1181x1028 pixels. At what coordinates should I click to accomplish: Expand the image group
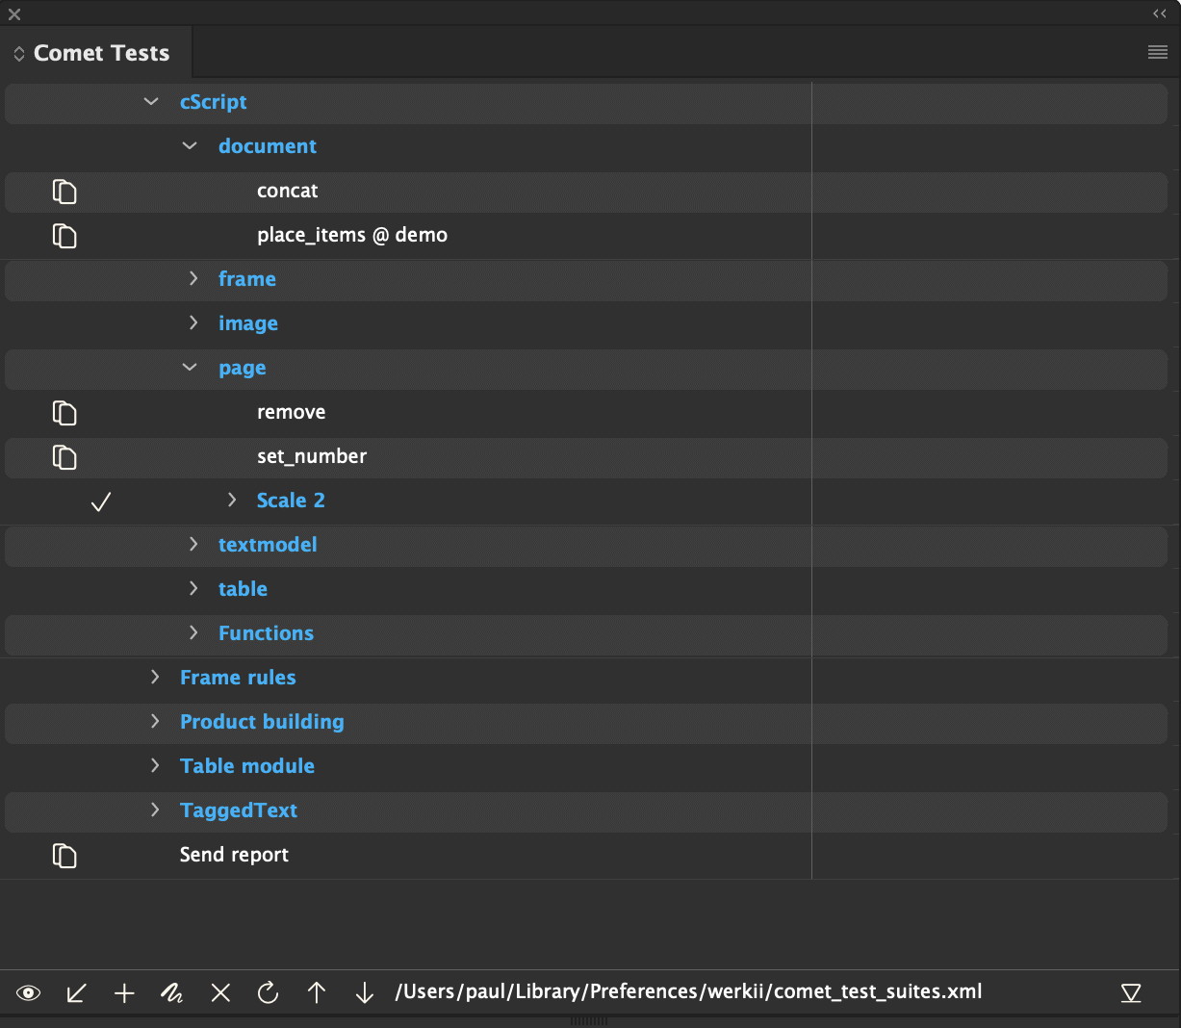point(193,322)
